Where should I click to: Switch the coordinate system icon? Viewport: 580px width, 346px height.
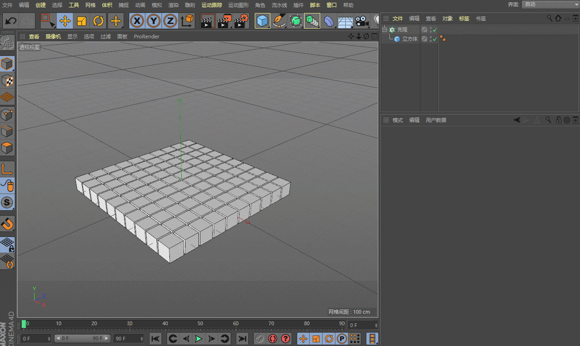pos(187,21)
